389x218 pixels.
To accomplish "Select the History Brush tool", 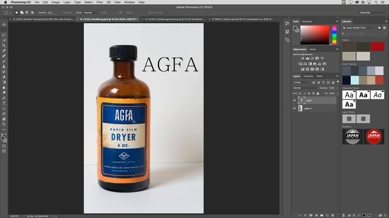I will [x=4, y=71].
